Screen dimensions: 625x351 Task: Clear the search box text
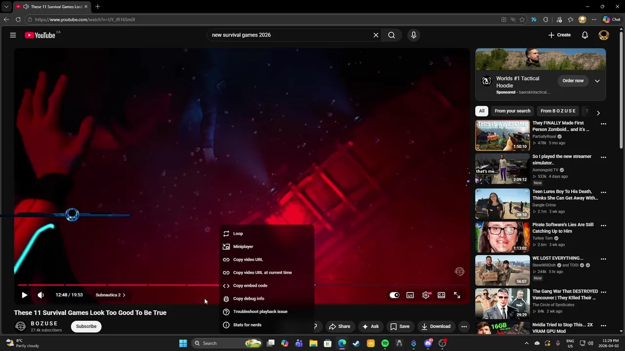coord(376,35)
